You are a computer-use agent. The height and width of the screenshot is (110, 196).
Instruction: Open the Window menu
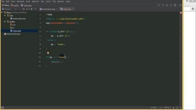pyautogui.click(x=61, y=1)
